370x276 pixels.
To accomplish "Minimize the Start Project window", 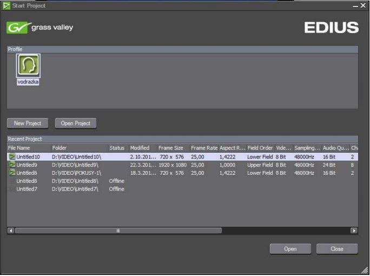I will pos(355,6).
